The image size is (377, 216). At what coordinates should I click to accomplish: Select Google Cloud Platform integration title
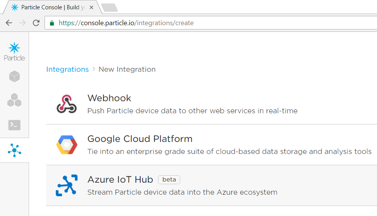[x=140, y=139]
